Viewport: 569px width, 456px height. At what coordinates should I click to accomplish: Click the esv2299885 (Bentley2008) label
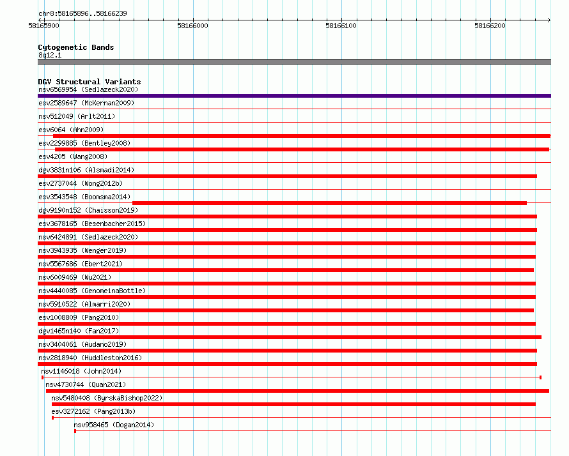click(x=84, y=143)
